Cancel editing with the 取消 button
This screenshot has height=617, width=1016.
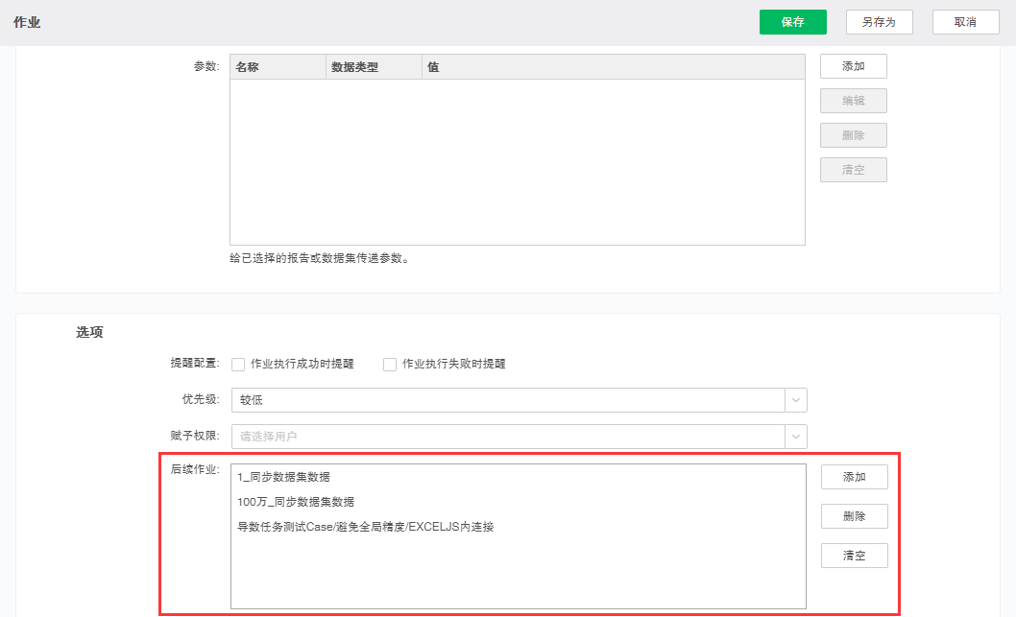click(x=965, y=22)
